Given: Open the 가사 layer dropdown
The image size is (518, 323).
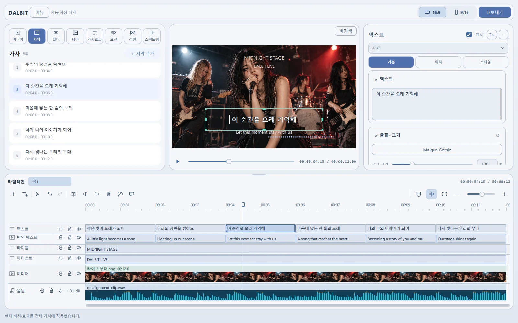Looking at the screenshot, I should click(438, 48).
